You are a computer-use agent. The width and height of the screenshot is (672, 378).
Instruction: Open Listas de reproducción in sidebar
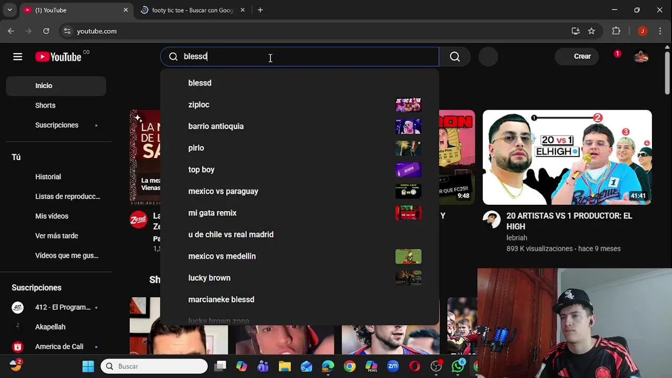[56, 196]
